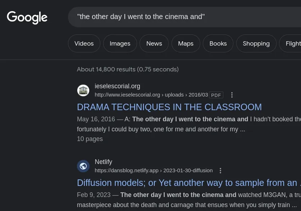Click the Google logo
The width and height of the screenshot is (301, 211).
point(27,17)
